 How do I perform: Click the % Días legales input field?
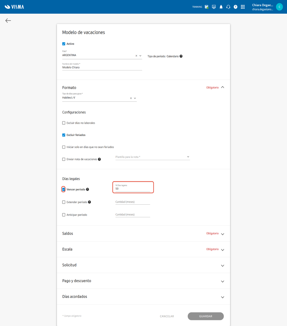pyautogui.click(x=132, y=189)
